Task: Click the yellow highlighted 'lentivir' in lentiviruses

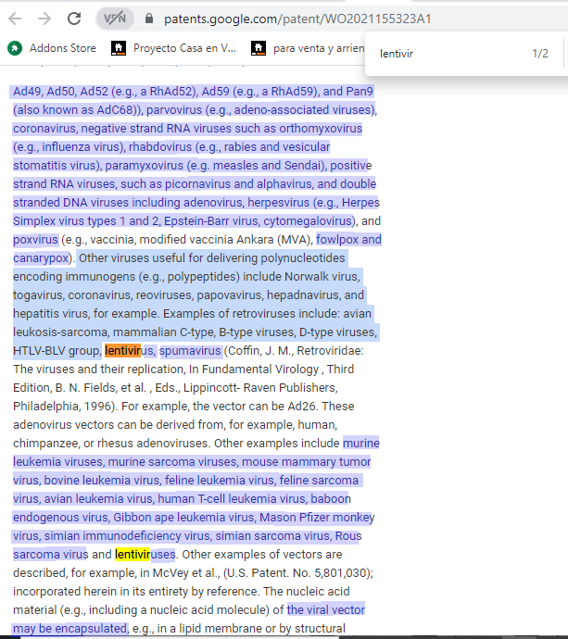Action: click(x=133, y=555)
